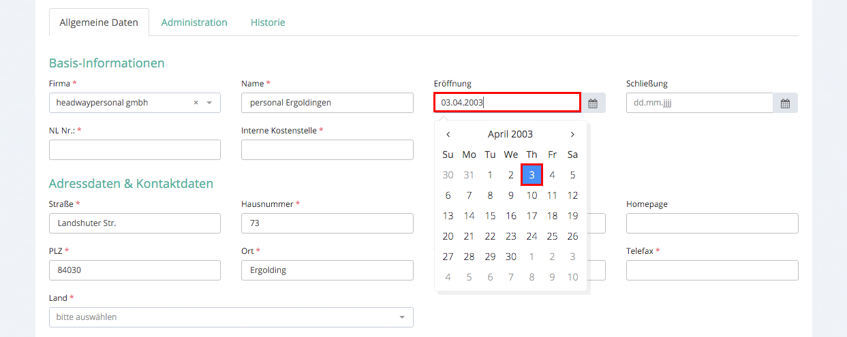
Task: Go to next month in datepicker
Action: click(x=572, y=134)
